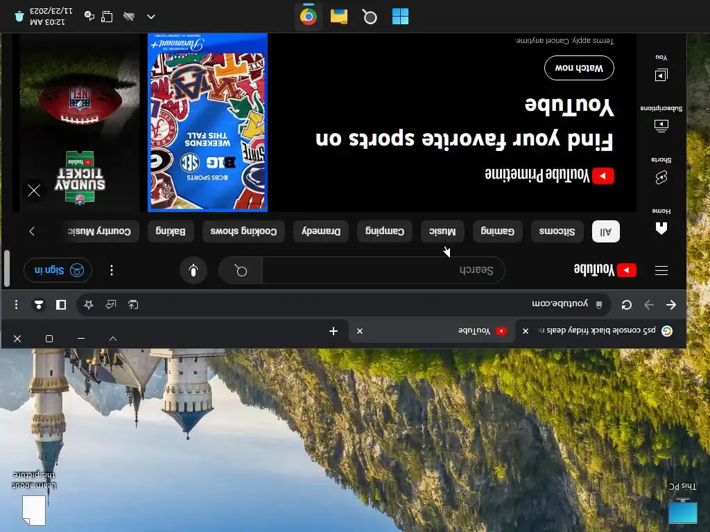Select the Camping filter chip
This screenshot has height=532, width=710.
pos(384,231)
